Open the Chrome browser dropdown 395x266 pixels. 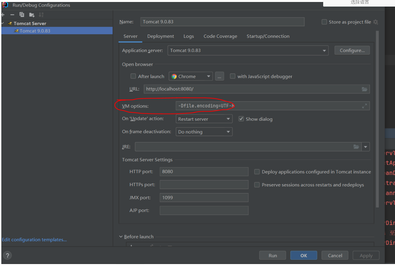tap(191, 76)
